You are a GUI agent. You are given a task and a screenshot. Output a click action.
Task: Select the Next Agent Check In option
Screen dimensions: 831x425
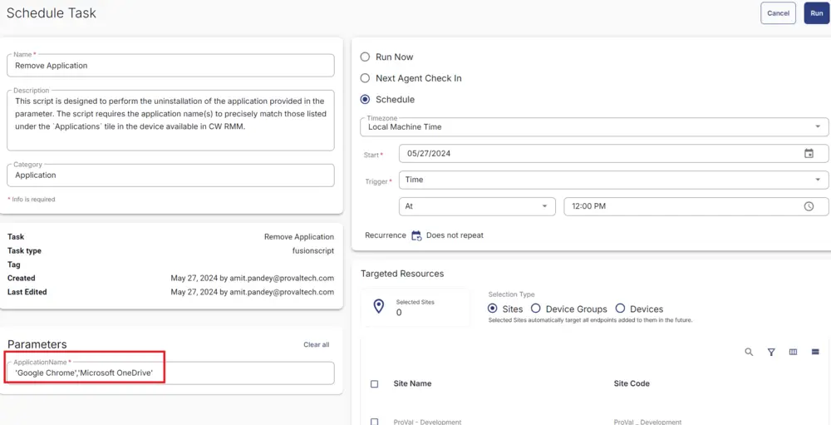(365, 78)
